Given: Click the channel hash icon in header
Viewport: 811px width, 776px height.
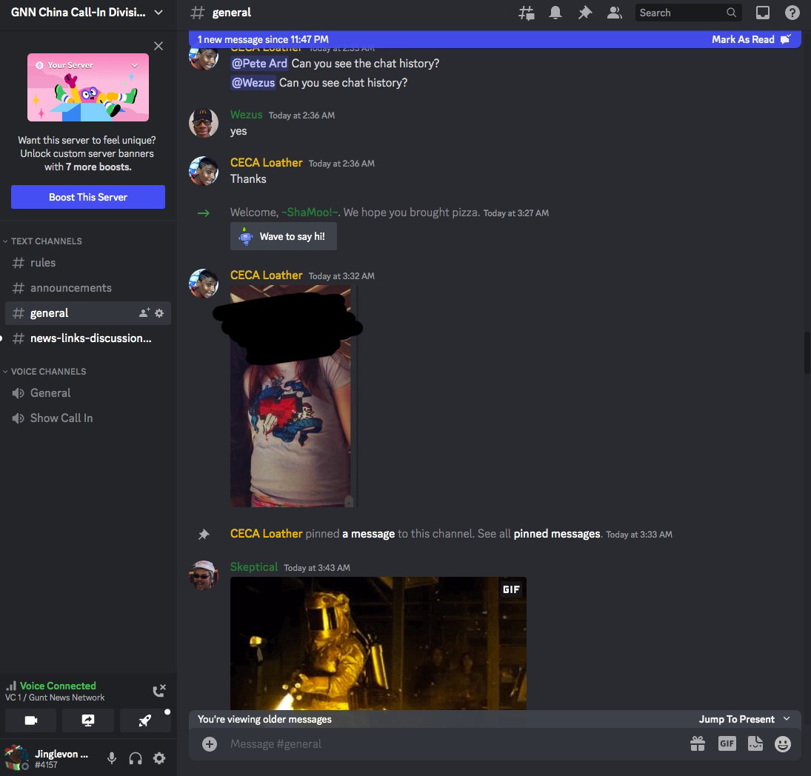Looking at the screenshot, I should pos(198,13).
